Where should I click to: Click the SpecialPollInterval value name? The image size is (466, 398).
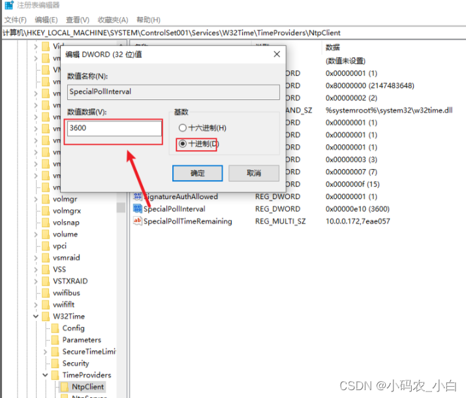[174, 209]
